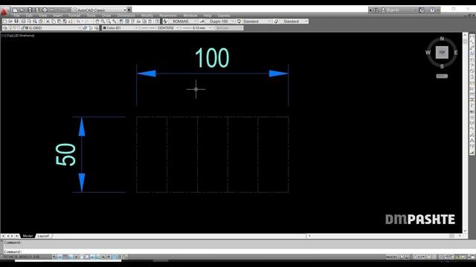Click the New drawing icon in standard toolbar

(x=5, y=22)
